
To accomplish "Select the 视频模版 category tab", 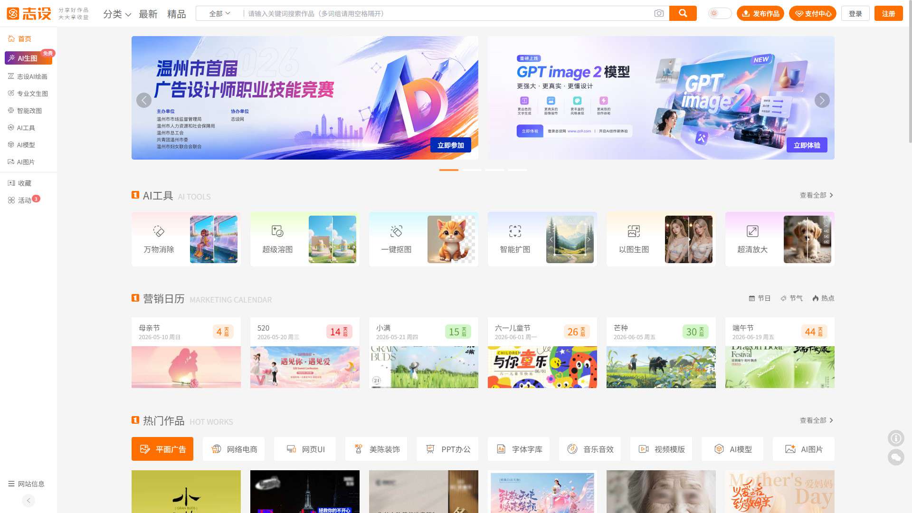I will click(x=661, y=449).
